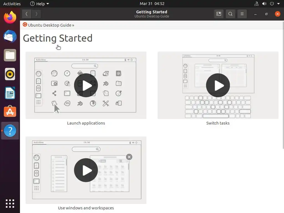Click the Help icon in the dock
The image size is (284, 213).
click(10, 131)
